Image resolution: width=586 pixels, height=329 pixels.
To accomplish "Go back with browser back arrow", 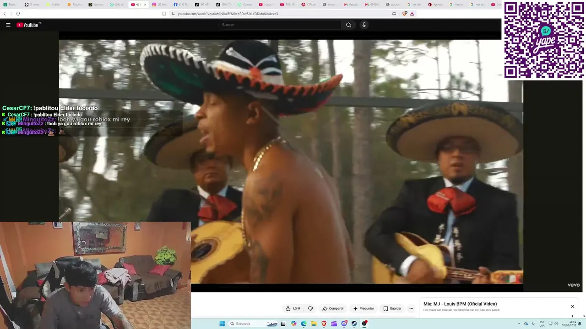I will point(5,14).
